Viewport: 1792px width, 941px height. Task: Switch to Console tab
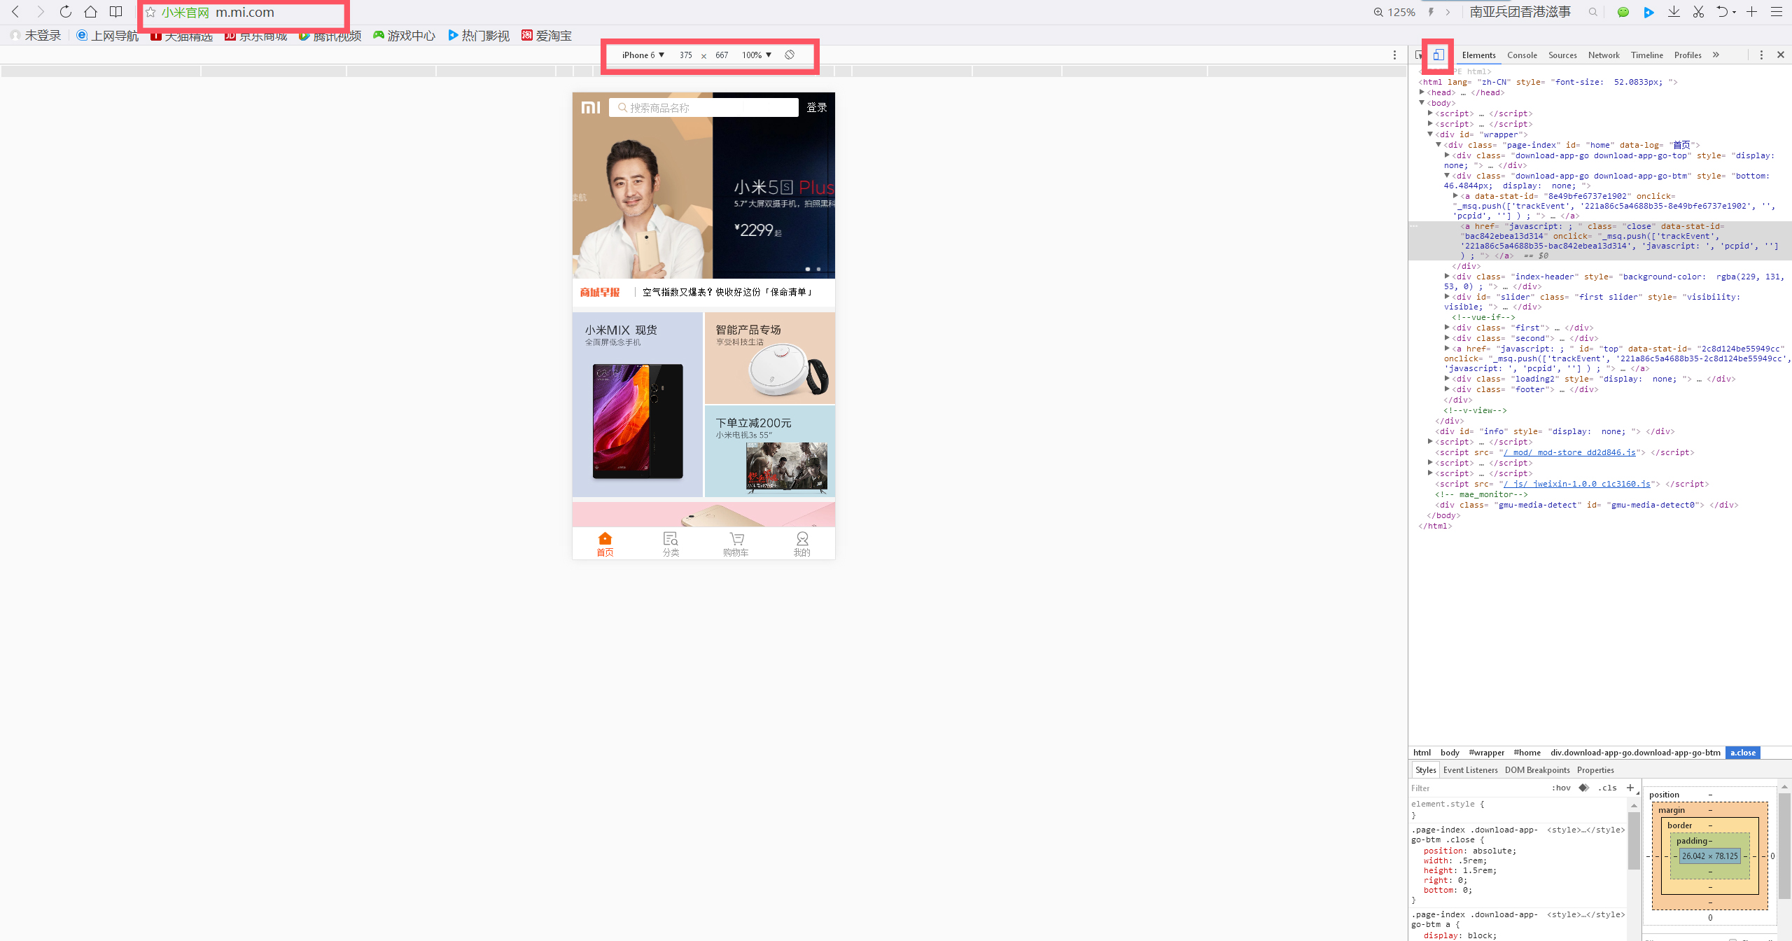click(x=1522, y=55)
